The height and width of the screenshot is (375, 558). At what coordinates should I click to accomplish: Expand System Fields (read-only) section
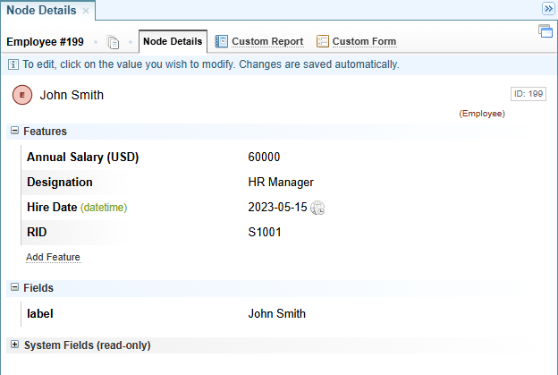(14, 345)
